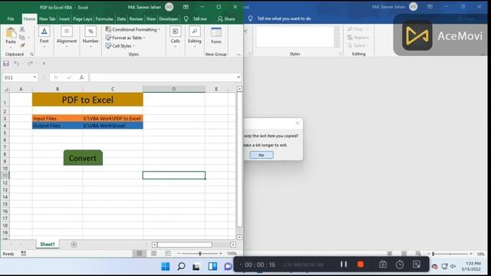The width and height of the screenshot is (491, 276).
Task: Click the Name Box showing D11
Action: 20,77
